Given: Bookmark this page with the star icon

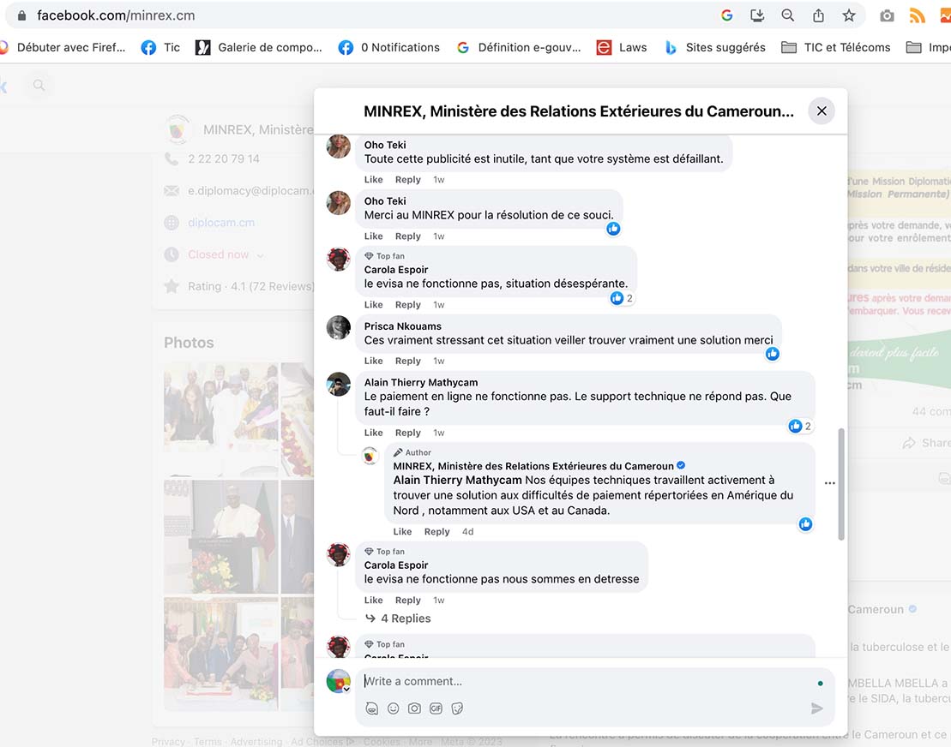Looking at the screenshot, I should pyautogui.click(x=848, y=15).
